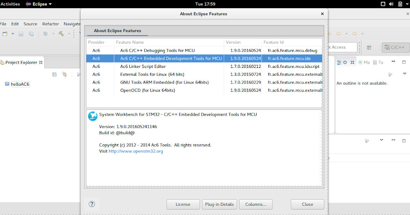The width and height of the screenshot is (410, 215).
Task: Open the new project wizard icon
Action: coord(5,33)
